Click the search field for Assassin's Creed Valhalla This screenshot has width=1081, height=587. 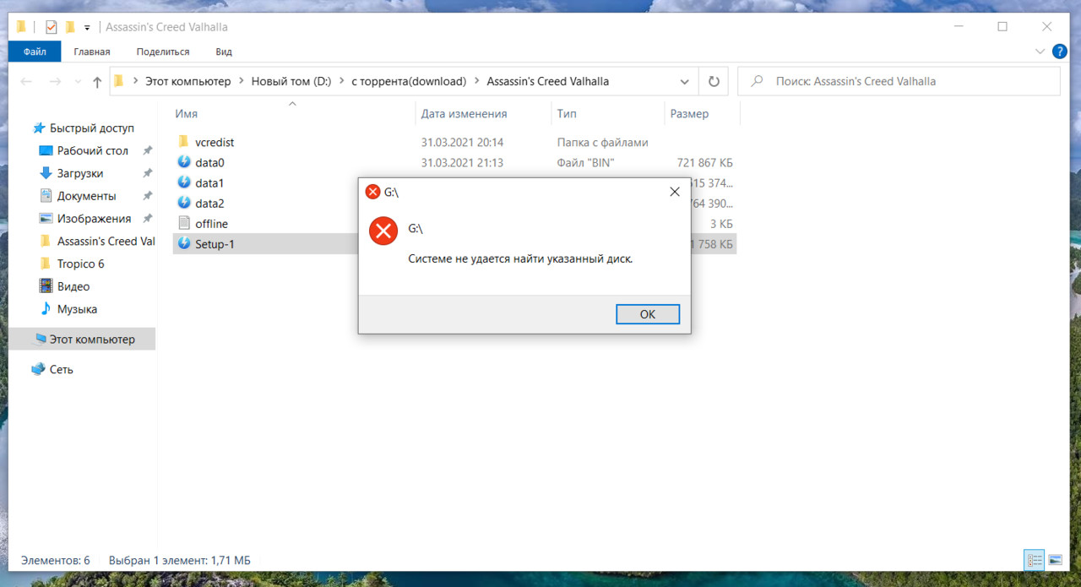[899, 81]
